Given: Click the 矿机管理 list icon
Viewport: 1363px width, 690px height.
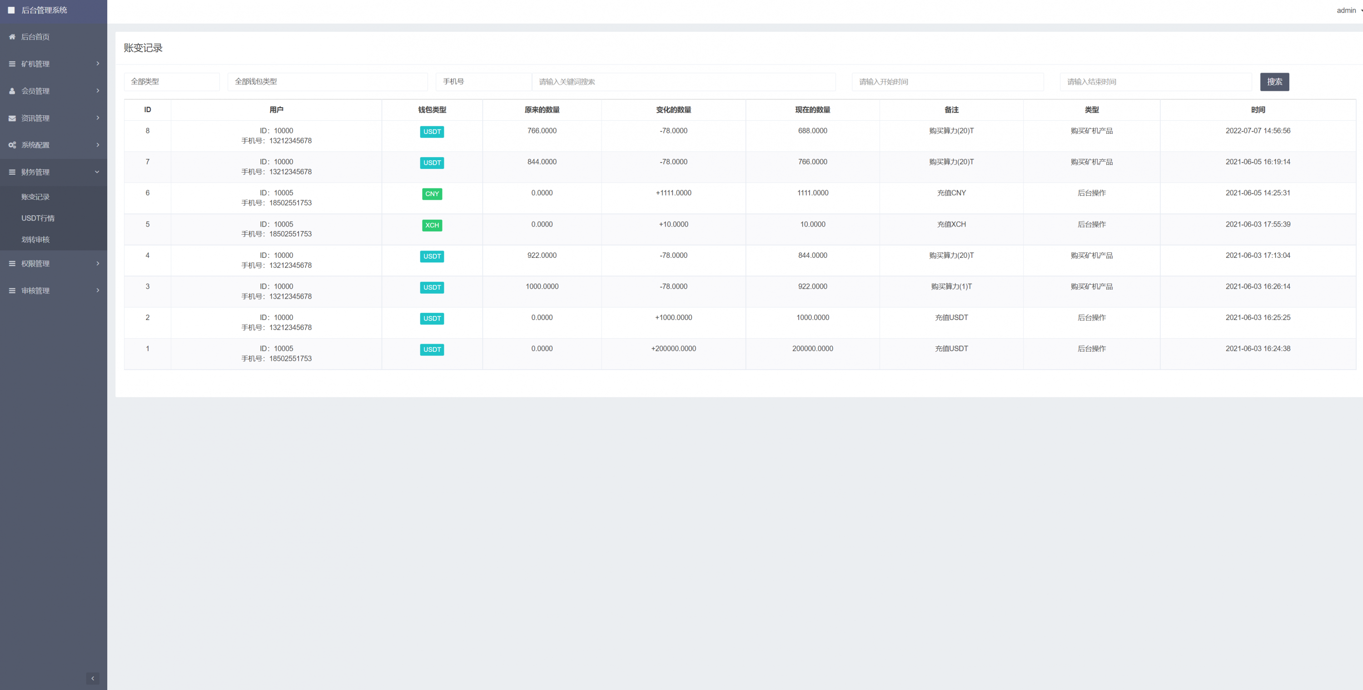Looking at the screenshot, I should click(x=12, y=64).
